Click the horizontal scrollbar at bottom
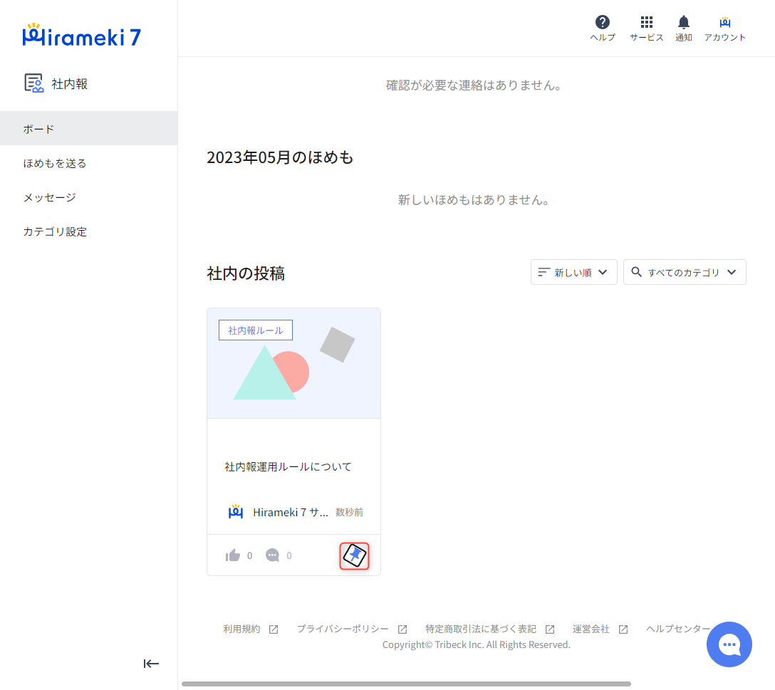This screenshot has width=775, height=690. coord(406,684)
